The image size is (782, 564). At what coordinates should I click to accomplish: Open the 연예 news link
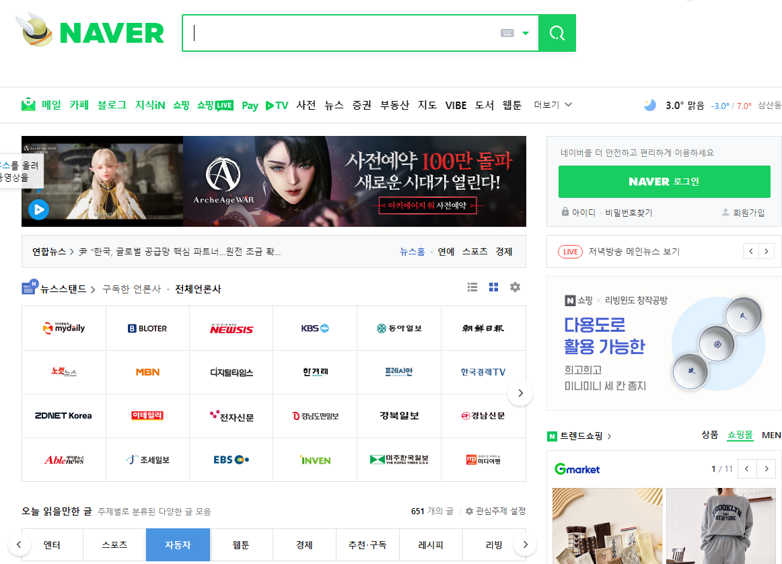pyautogui.click(x=446, y=252)
